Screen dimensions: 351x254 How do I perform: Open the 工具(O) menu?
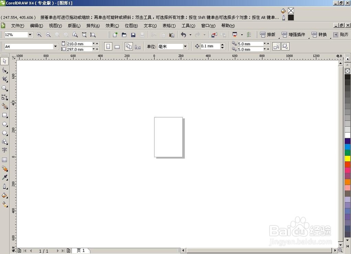pyautogui.click(x=188, y=26)
